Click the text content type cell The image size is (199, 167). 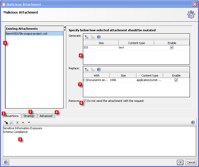136,48
